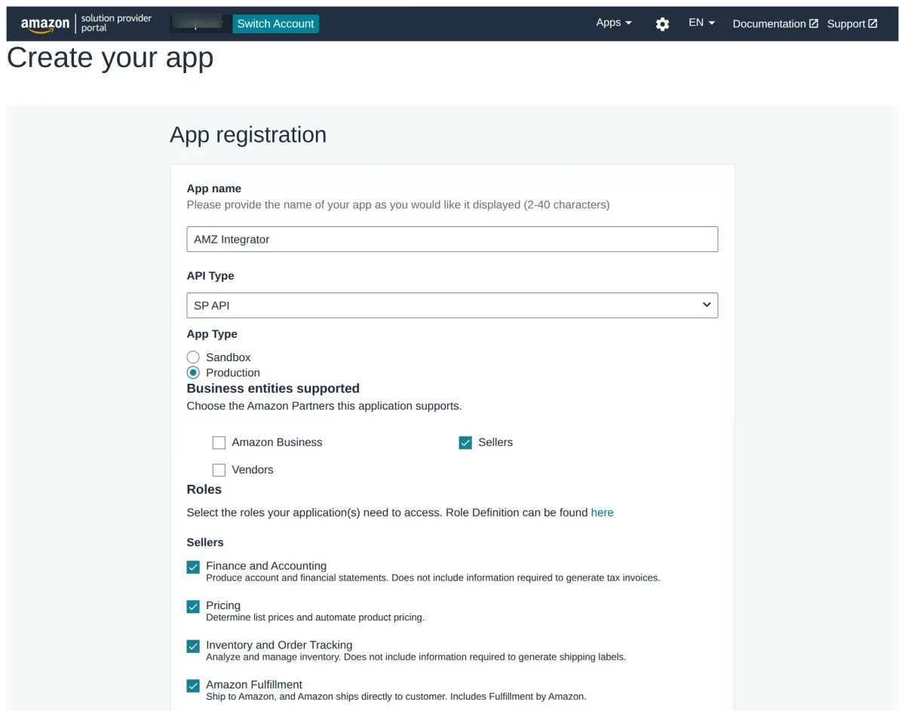The height and width of the screenshot is (711, 905).
Task: Check the Amazon Business checkbox
Action: coord(219,443)
